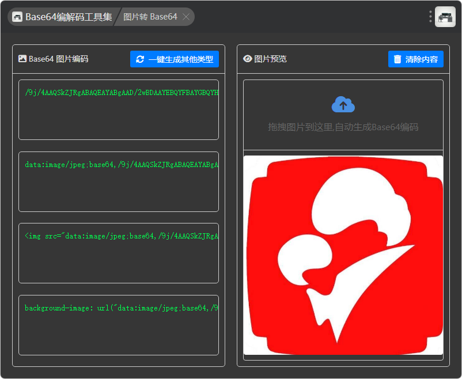
Task: Click the tool logo icon beside Base64编解码工具集
Action: (x=17, y=17)
